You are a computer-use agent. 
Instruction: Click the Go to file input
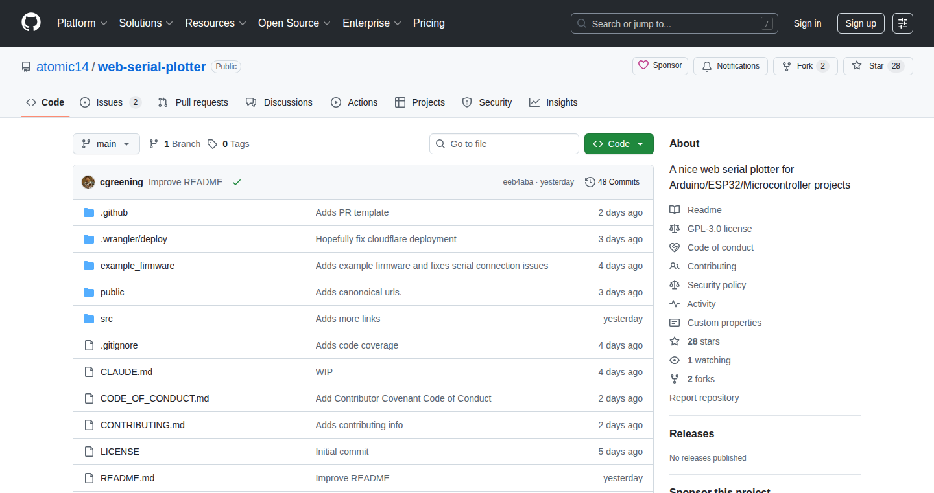click(x=504, y=144)
